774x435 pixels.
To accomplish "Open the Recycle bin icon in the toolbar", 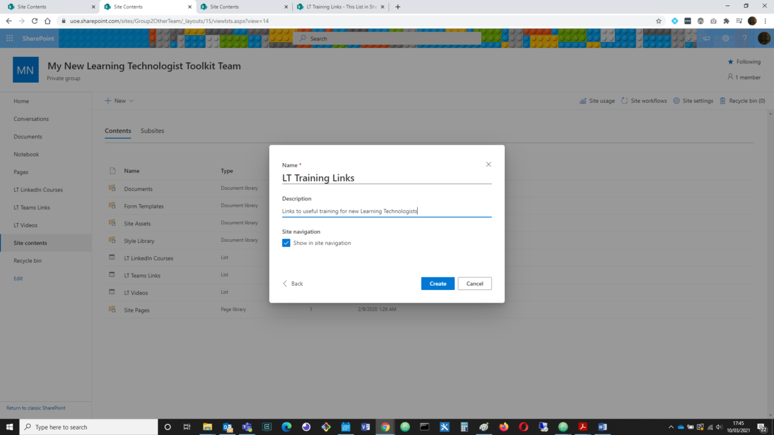I will pos(722,100).
